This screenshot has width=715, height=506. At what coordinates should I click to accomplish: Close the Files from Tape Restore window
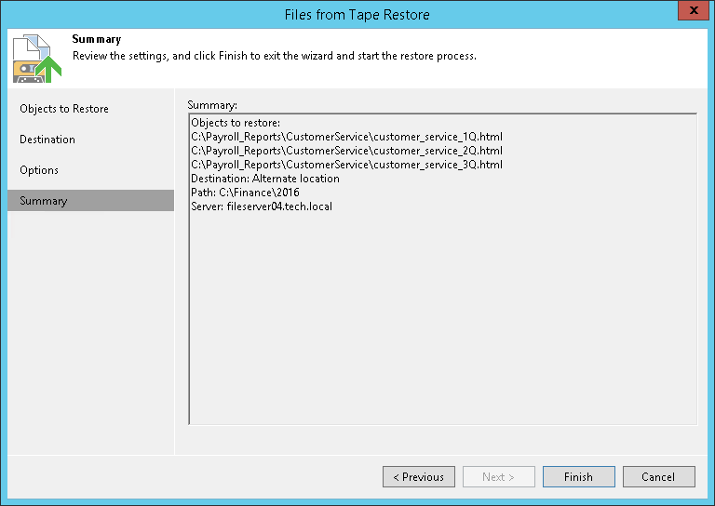coord(689,14)
